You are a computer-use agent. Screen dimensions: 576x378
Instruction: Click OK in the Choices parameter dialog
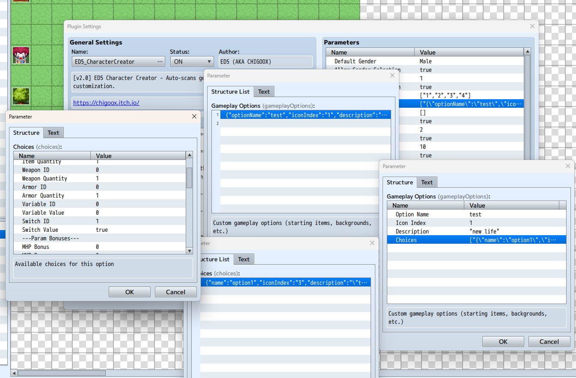[130, 292]
